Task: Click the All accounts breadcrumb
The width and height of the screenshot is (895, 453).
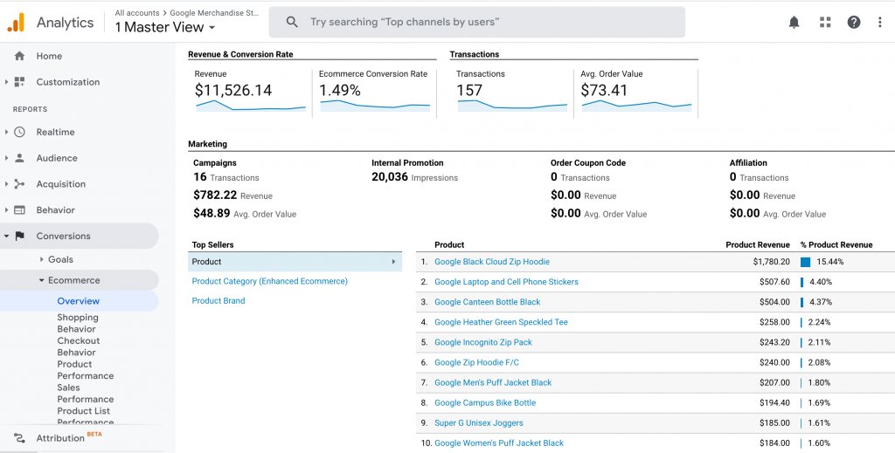Action: point(137,12)
